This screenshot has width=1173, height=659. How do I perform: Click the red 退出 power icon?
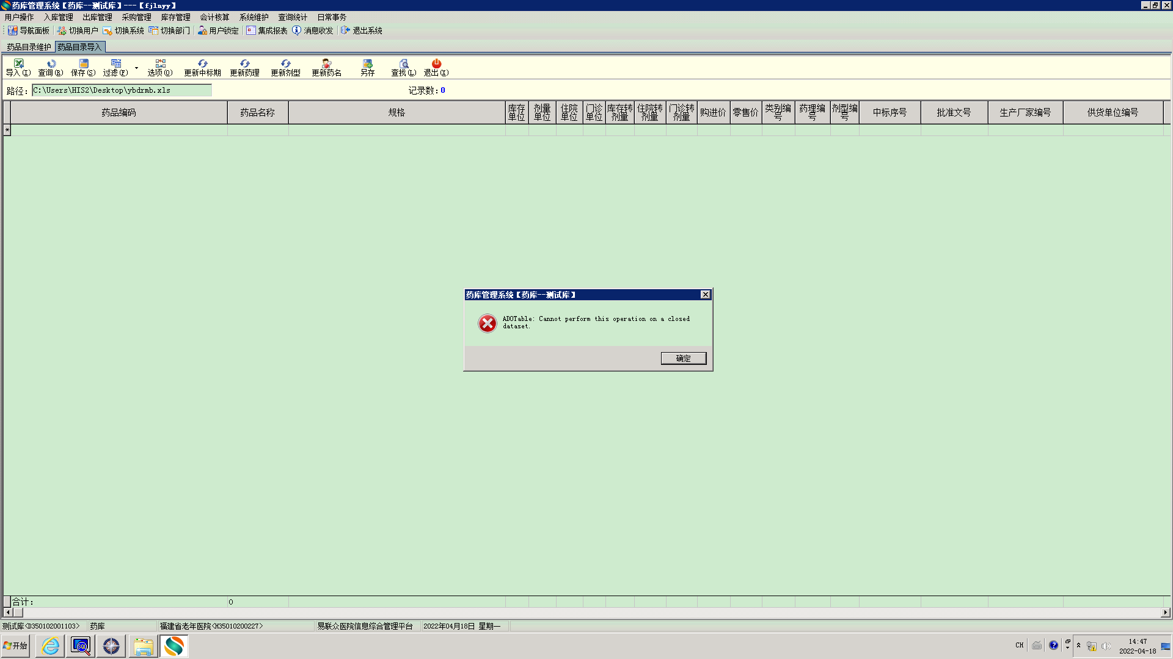pos(436,64)
